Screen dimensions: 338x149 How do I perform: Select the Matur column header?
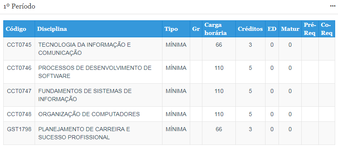coord(290,29)
